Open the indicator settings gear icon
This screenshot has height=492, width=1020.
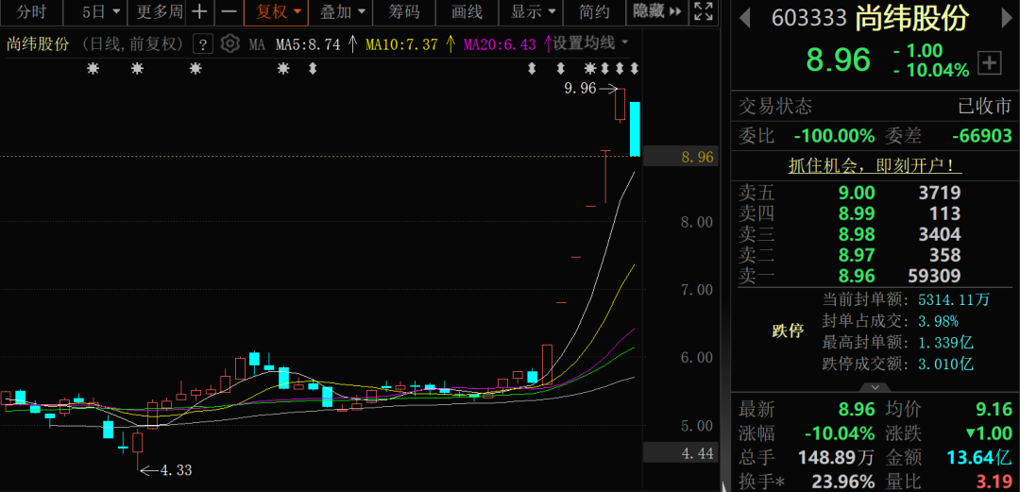tap(229, 43)
